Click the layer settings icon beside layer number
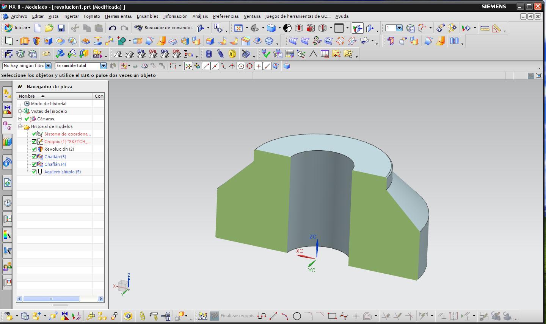 pyautogui.click(x=410, y=28)
